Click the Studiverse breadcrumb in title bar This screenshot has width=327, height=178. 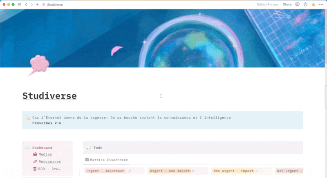(52, 4)
